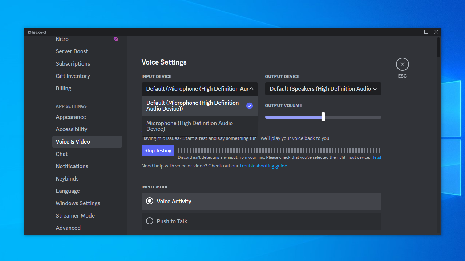Choose Default (Microphone (High Definition Audio Device)) option
Image resolution: width=465 pixels, height=261 pixels.
point(200,106)
